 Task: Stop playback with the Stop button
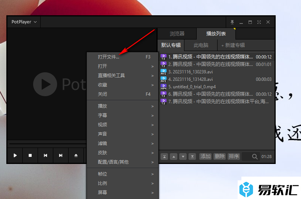[x=30, y=155]
